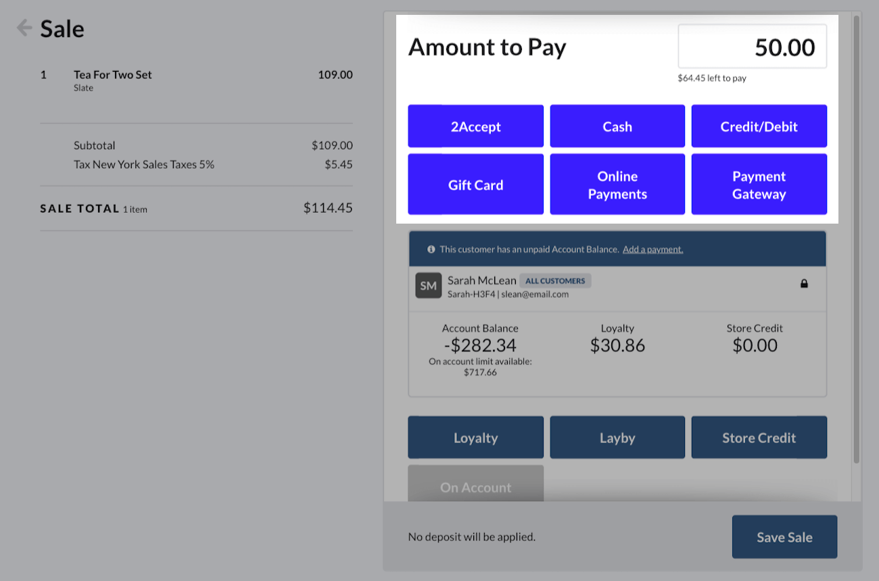Screen dimensions: 879x581
Task: Select Credit/Debit payment
Action: click(759, 126)
